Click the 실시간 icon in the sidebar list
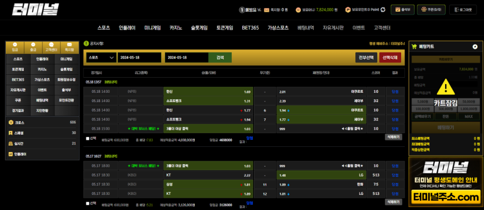The height and width of the screenshot is (210, 484). (10, 143)
